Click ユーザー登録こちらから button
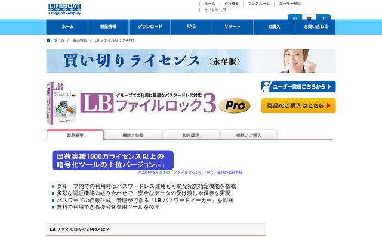Screen dimensions: 382x238 pos(298,87)
